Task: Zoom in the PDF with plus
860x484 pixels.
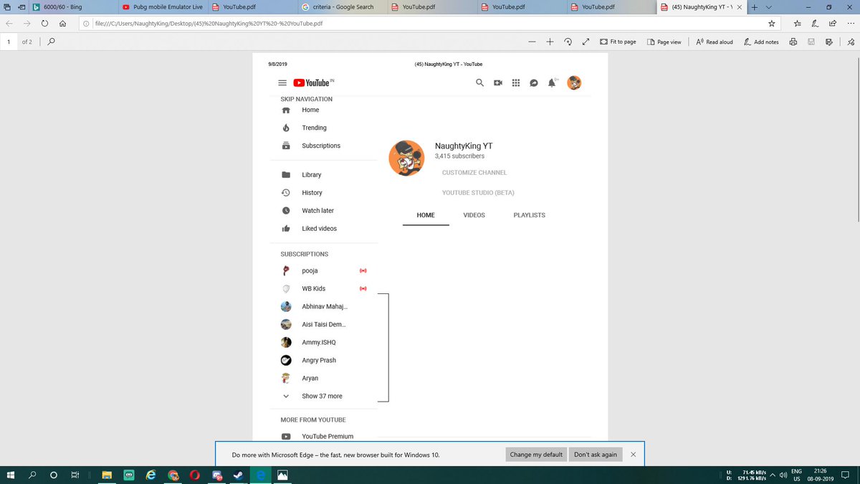Action: point(550,42)
